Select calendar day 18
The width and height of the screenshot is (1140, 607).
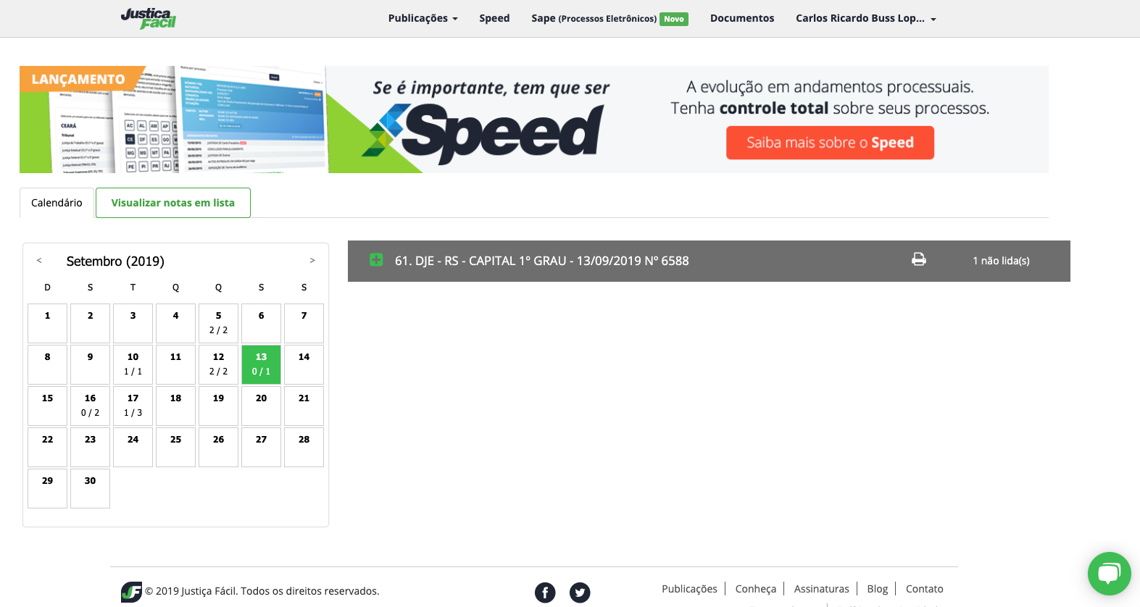point(175,406)
